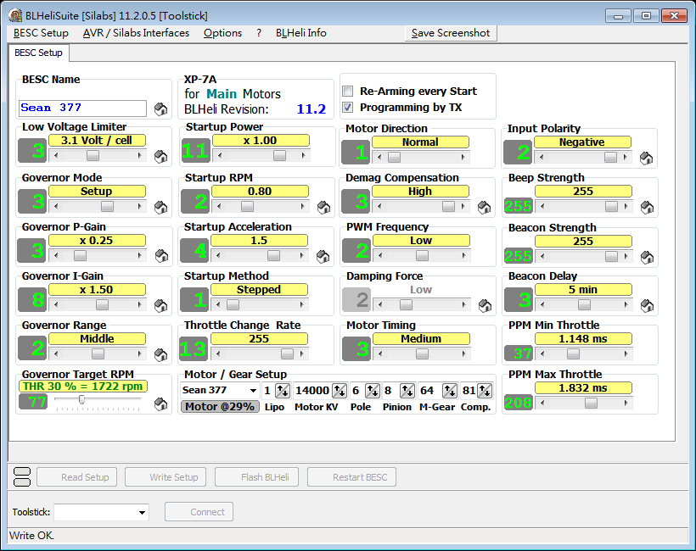
Task: Click the Beacon Delay slider right arrow
Action: [x=626, y=304]
